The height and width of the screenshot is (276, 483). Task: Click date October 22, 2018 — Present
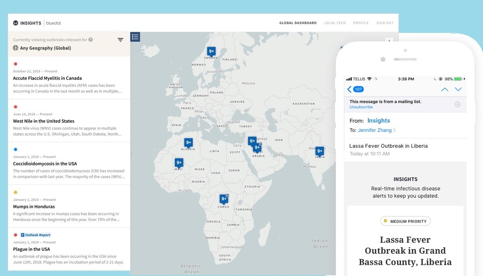coord(35,71)
